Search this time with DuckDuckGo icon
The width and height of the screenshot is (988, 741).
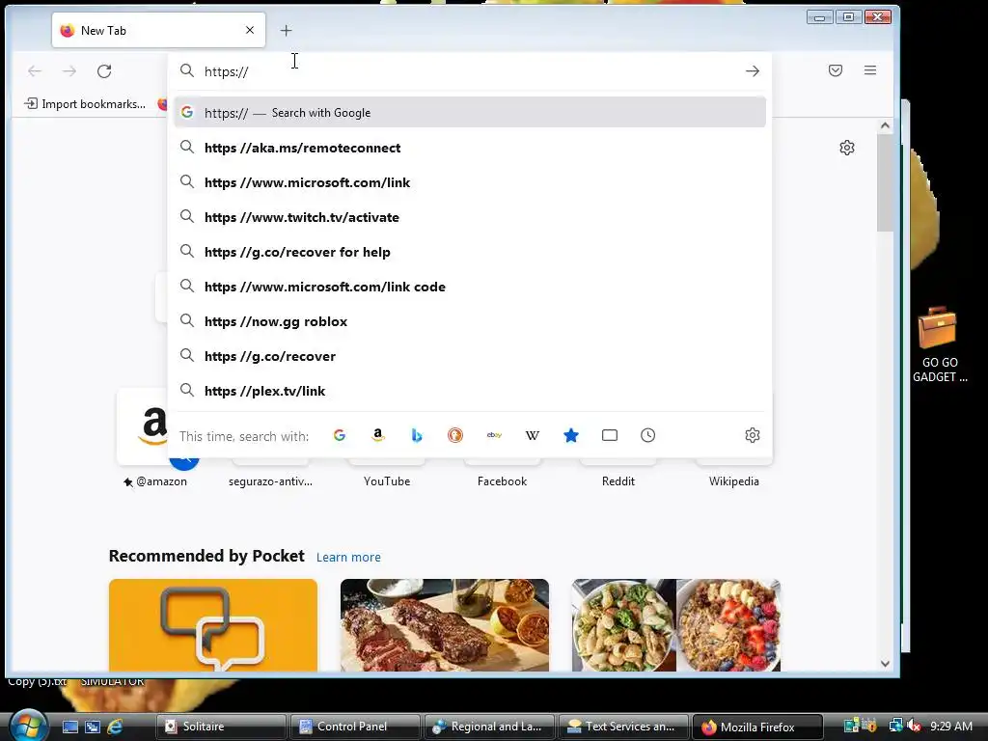pyautogui.click(x=455, y=435)
